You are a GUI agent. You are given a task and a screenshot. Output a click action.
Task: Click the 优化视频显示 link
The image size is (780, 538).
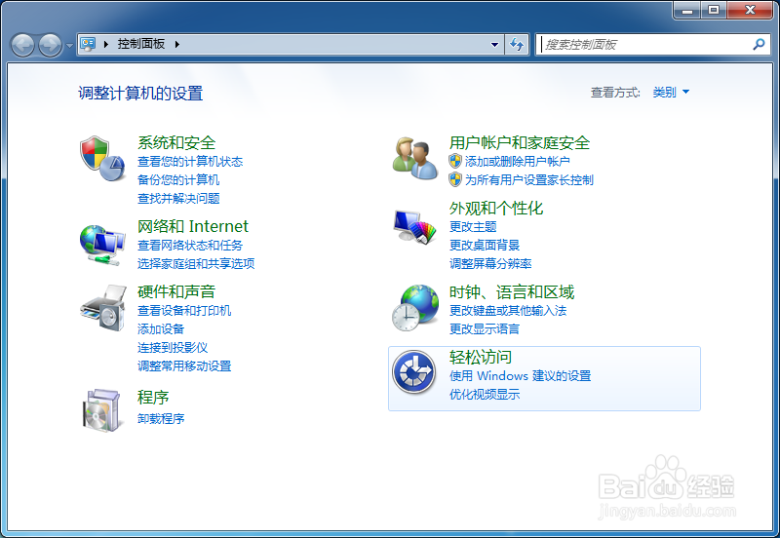point(485,394)
